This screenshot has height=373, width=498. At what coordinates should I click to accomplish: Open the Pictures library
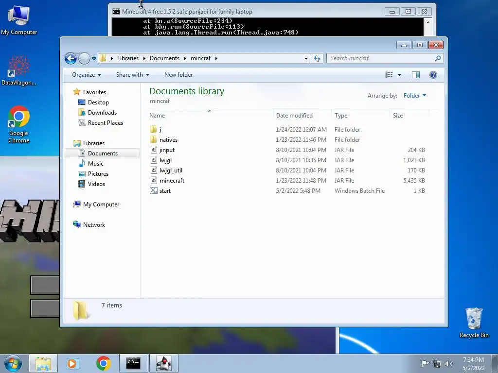tap(93, 174)
